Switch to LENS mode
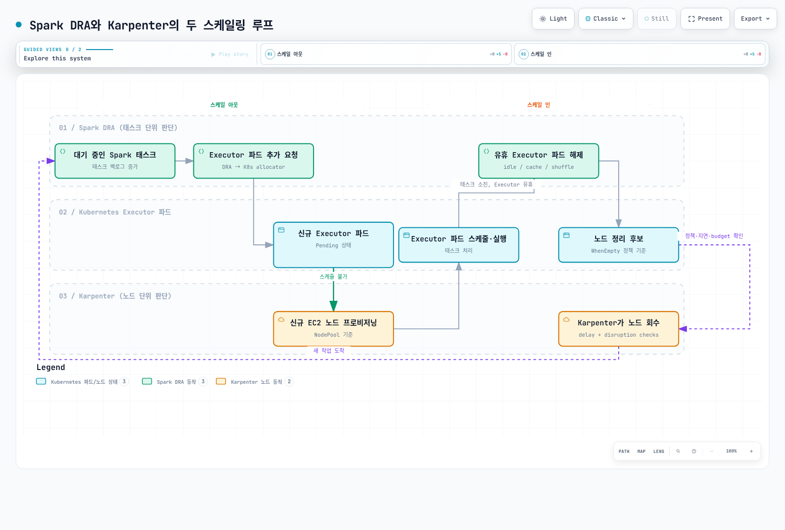Image resolution: width=785 pixels, height=530 pixels. coord(659,451)
